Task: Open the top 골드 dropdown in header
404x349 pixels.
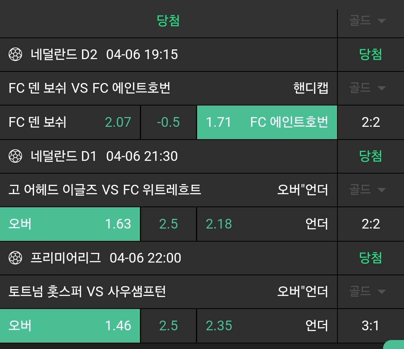Action: [x=367, y=21]
